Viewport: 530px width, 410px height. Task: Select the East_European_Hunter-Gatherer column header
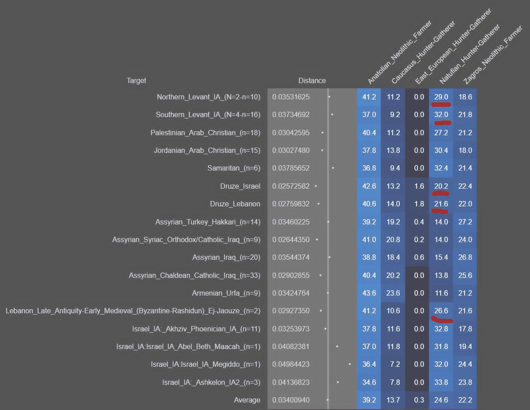(453, 47)
